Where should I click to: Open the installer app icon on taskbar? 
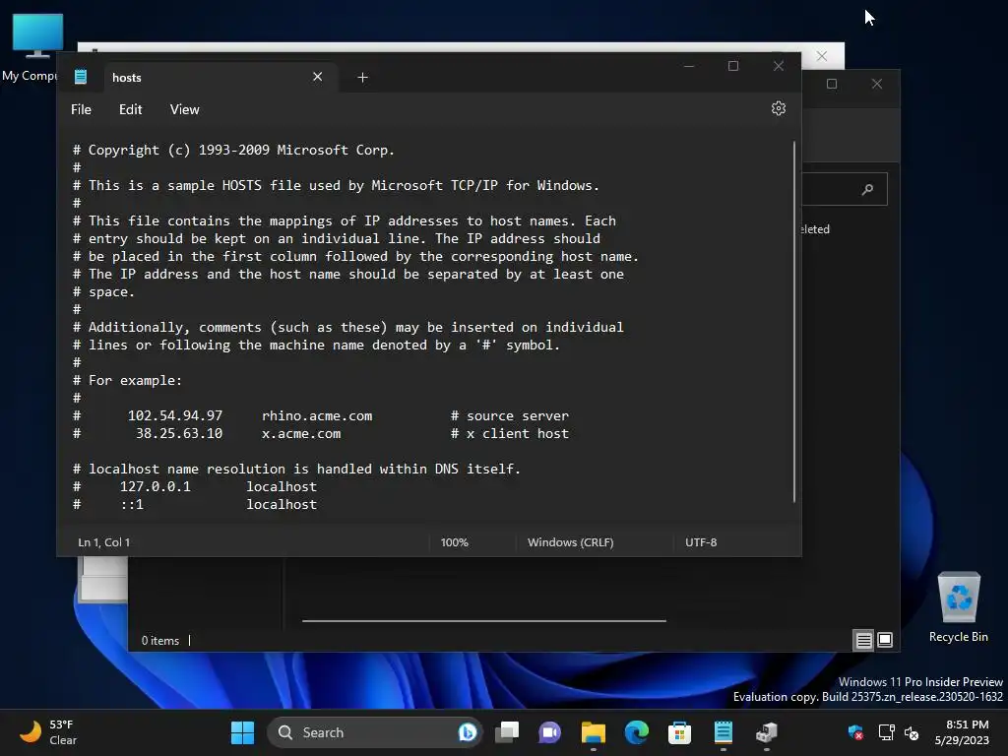(x=766, y=732)
